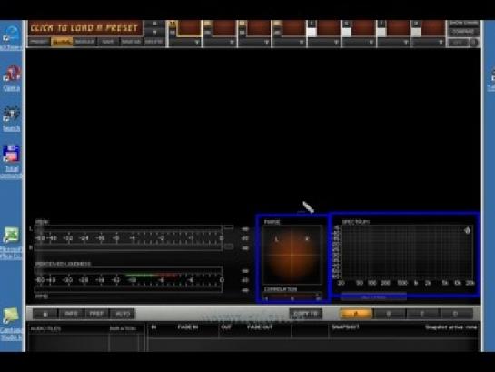Click the module thumbnail in slot 1

(189, 28)
